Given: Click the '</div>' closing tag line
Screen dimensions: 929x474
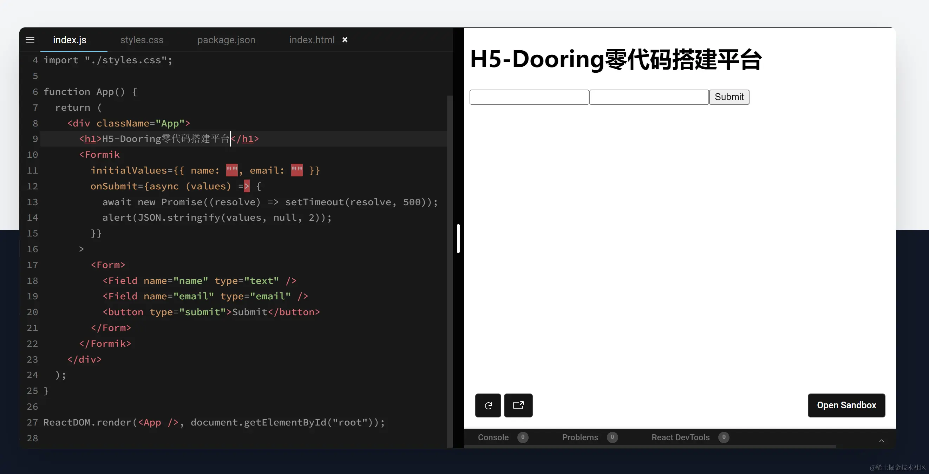Looking at the screenshot, I should (x=84, y=359).
